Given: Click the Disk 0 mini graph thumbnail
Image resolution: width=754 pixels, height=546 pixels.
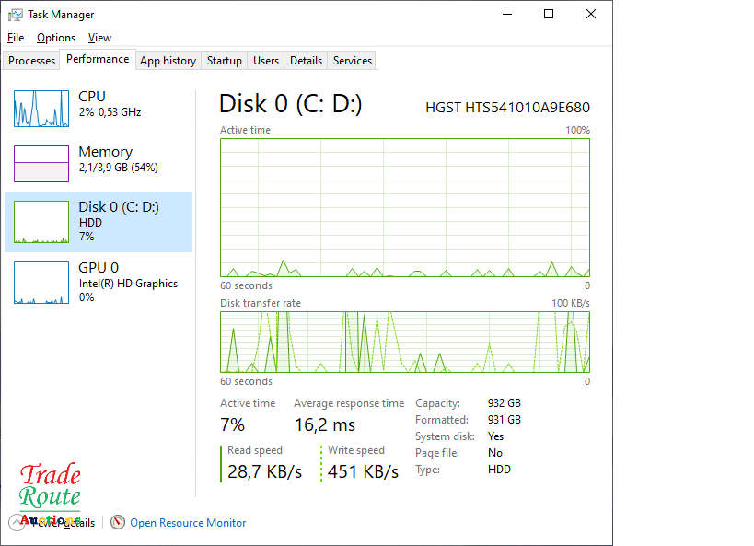Looking at the screenshot, I should [41, 222].
